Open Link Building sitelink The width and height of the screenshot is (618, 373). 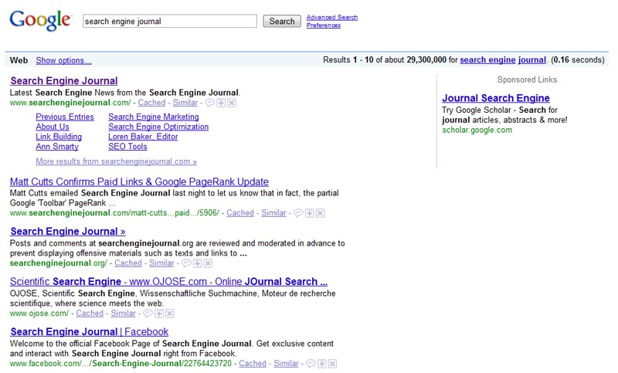(59, 137)
